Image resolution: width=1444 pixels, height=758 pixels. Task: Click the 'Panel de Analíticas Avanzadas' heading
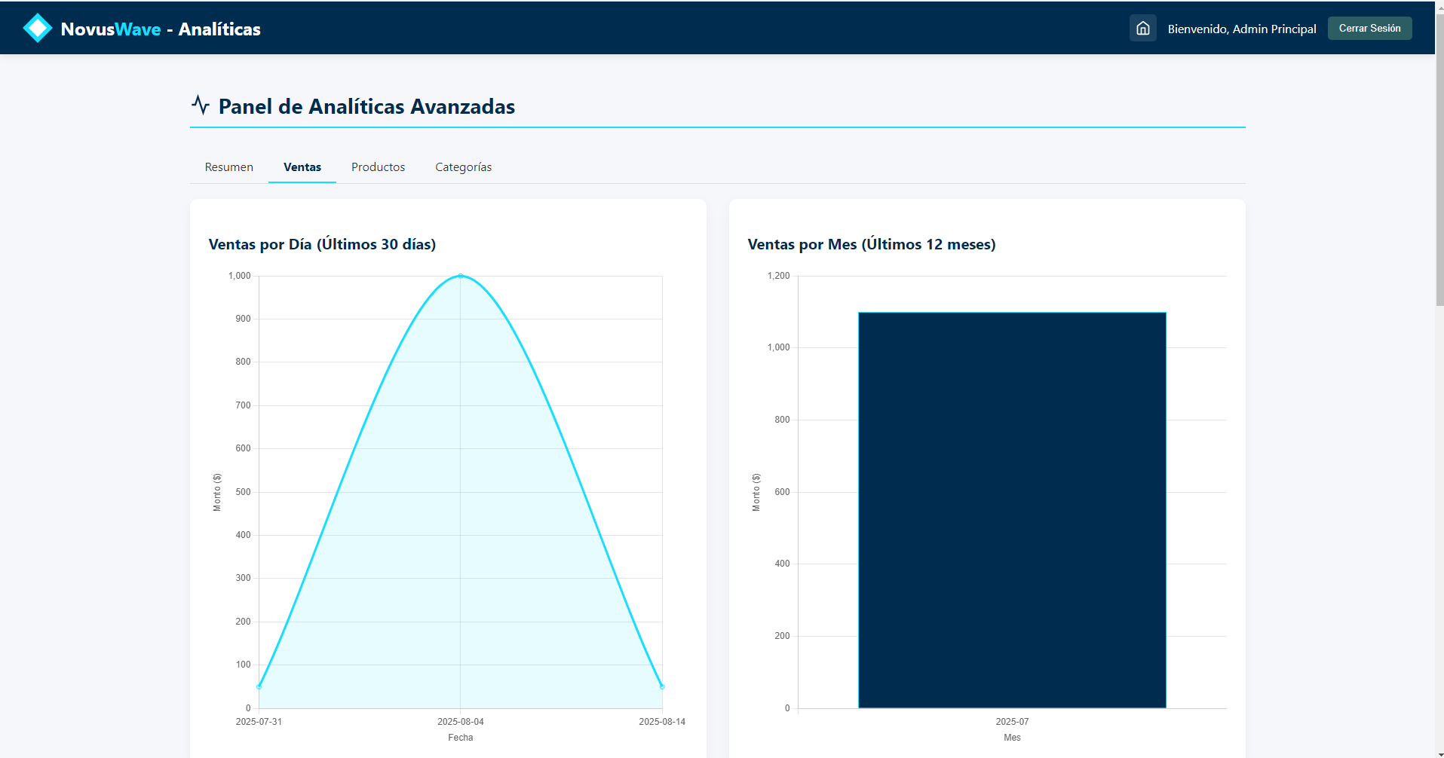coord(366,106)
